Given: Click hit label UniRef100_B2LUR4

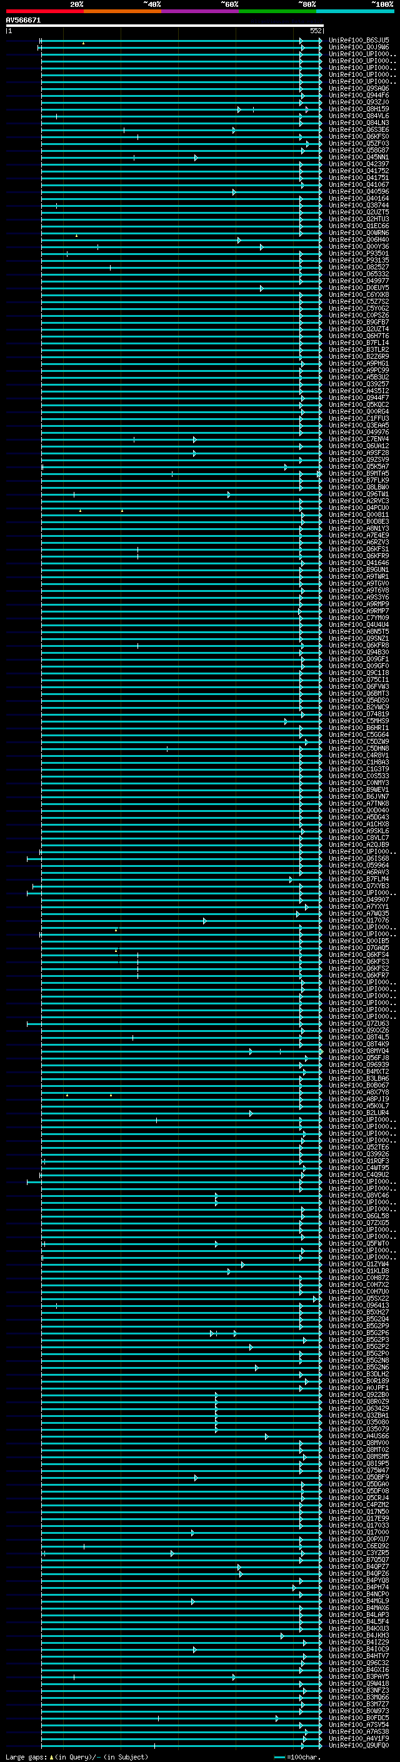Looking at the screenshot, I should point(359,1113).
